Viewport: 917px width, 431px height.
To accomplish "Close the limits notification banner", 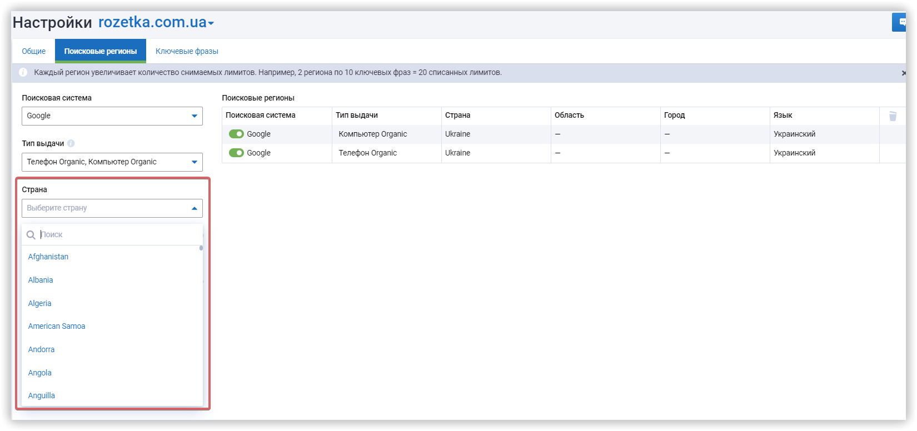I will click(903, 73).
